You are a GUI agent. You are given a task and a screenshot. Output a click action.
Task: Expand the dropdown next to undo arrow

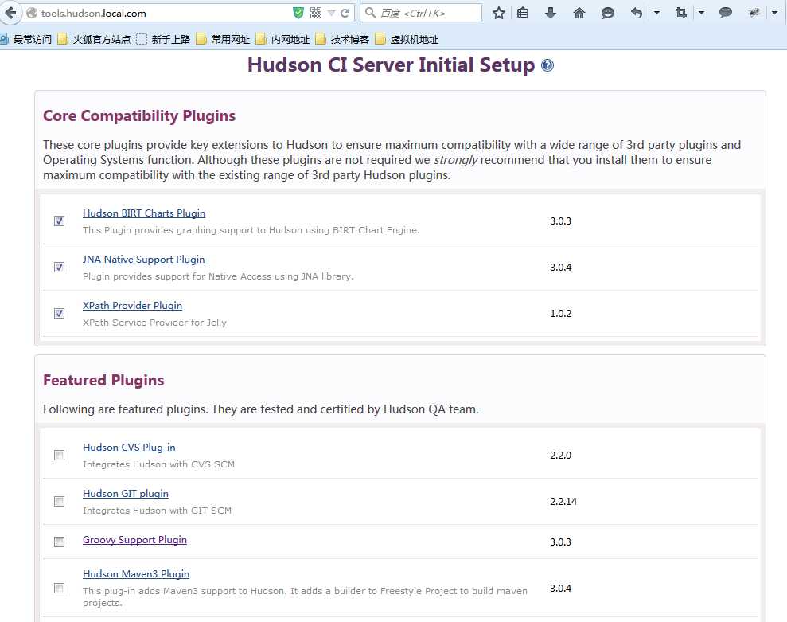pos(656,13)
